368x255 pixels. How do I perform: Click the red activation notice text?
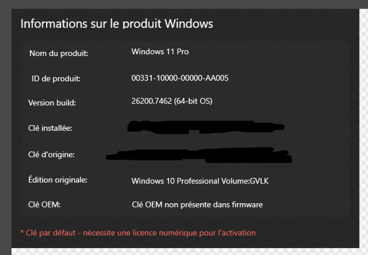138,233
